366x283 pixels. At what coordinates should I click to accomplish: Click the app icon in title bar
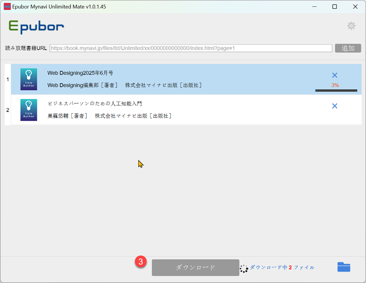click(7, 7)
